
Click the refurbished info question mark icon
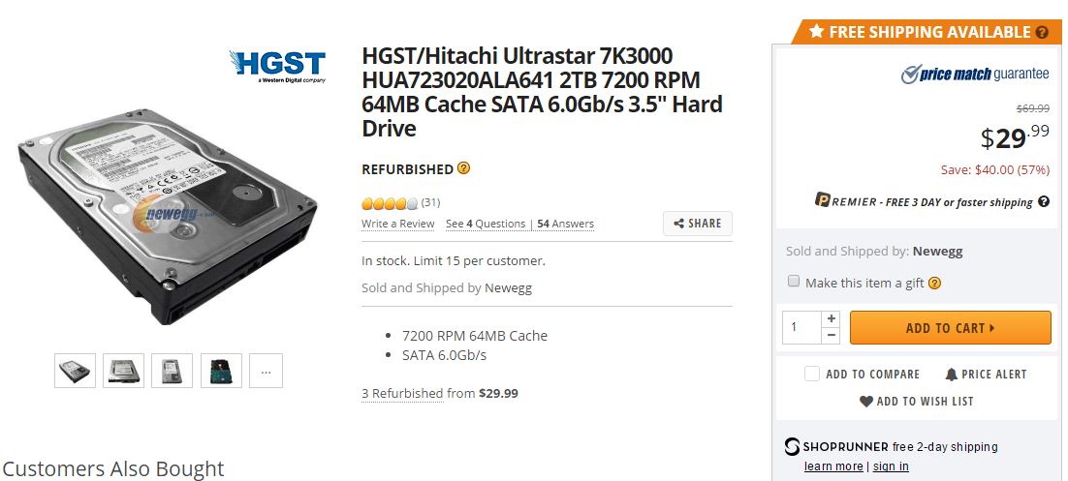click(463, 168)
